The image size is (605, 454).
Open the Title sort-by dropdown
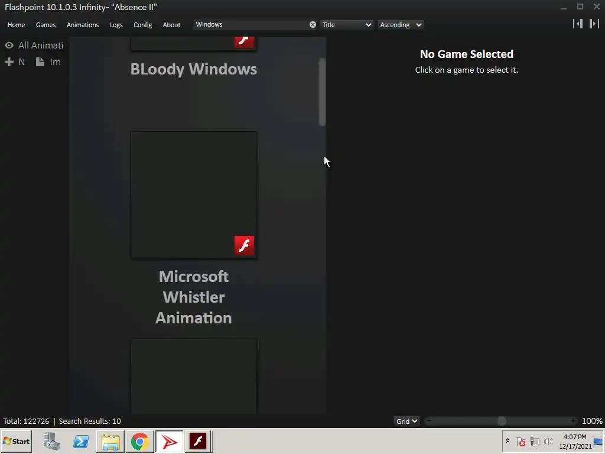pos(346,25)
